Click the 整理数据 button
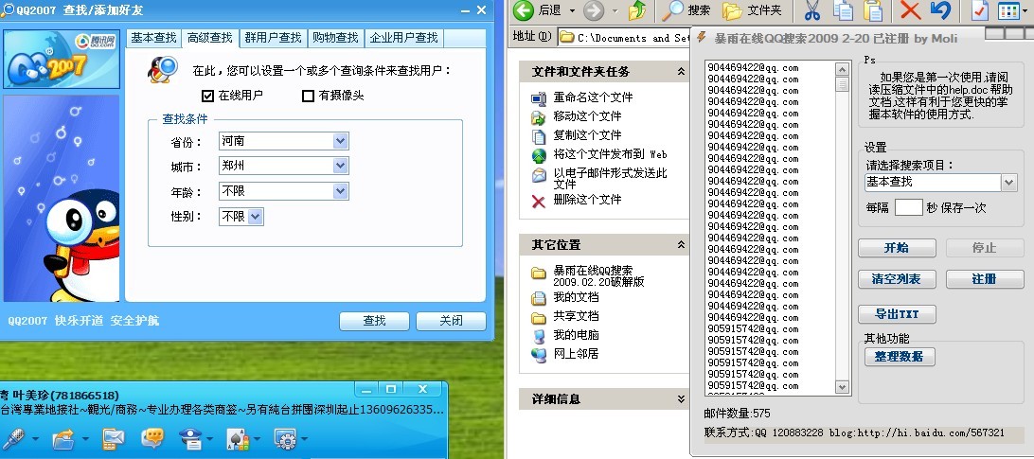 [x=899, y=357]
